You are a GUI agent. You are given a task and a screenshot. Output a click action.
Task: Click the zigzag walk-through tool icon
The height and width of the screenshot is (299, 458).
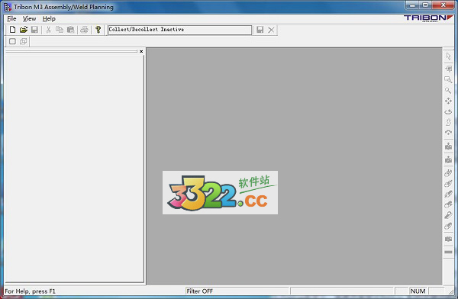coord(448,122)
